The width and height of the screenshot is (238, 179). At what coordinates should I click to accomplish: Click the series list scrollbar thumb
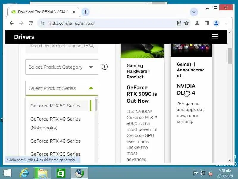pyautogui.click(x=96, y=105)
